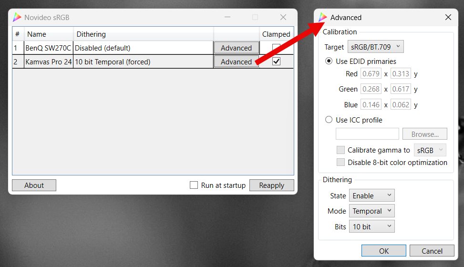Open Advanced settings for Kamvas Pro 24

pos(237,62)
